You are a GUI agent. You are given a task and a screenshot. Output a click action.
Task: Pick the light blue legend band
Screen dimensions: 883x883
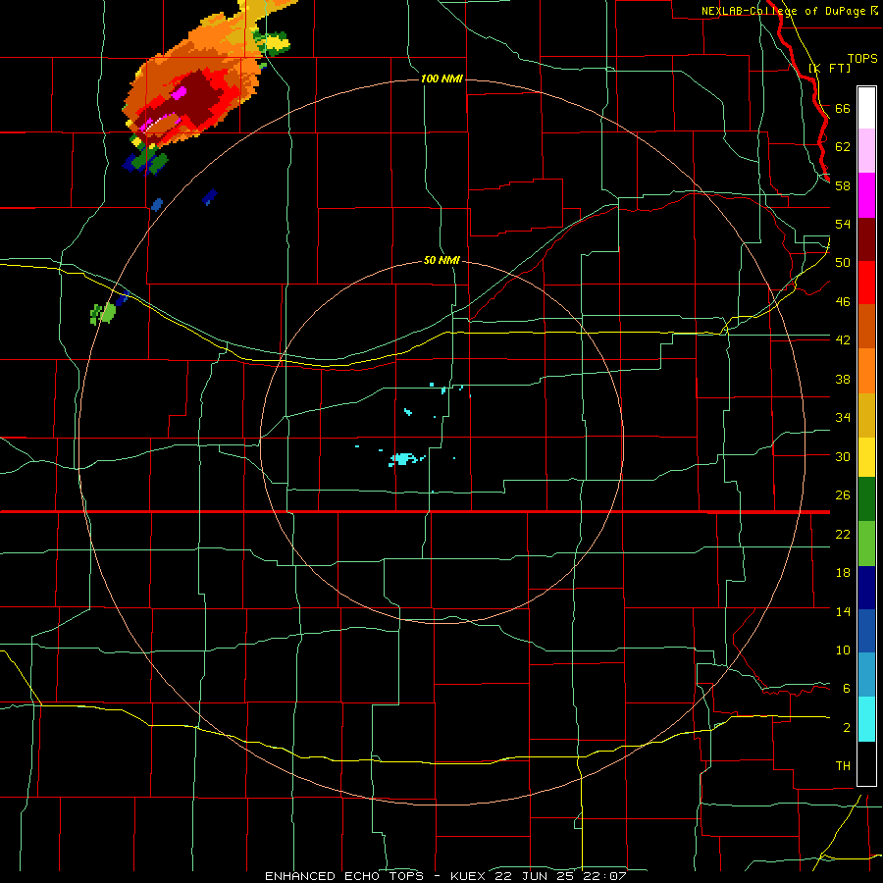click(x=866, y=674)
